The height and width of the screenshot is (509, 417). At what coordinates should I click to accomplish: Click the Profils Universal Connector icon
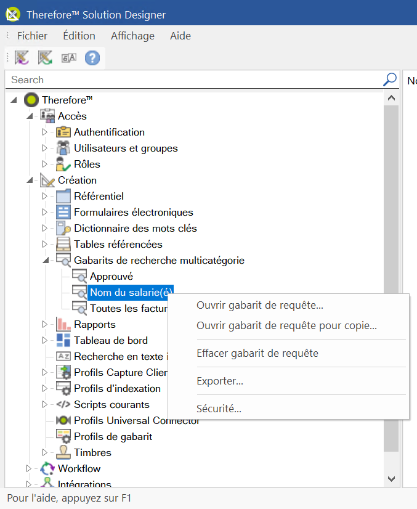tap(63, 420)
